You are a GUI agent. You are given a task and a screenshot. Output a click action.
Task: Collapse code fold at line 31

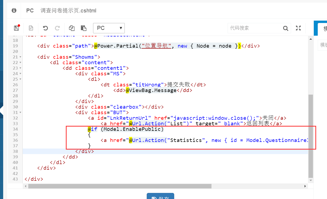(20, 113)
